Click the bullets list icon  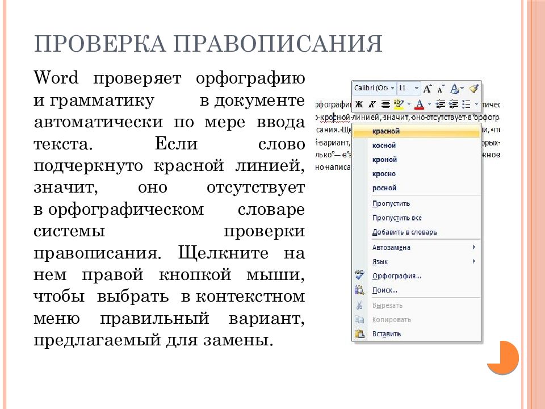467,104
